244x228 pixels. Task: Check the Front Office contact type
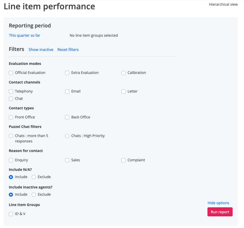click(x=11, y=117)
